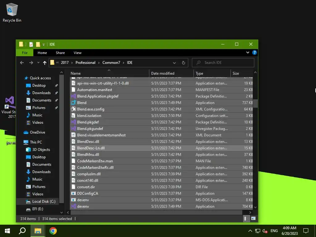
Task: Open address bar previous locations dropdown
Action: pyautogui.click(x=174, y=63)
